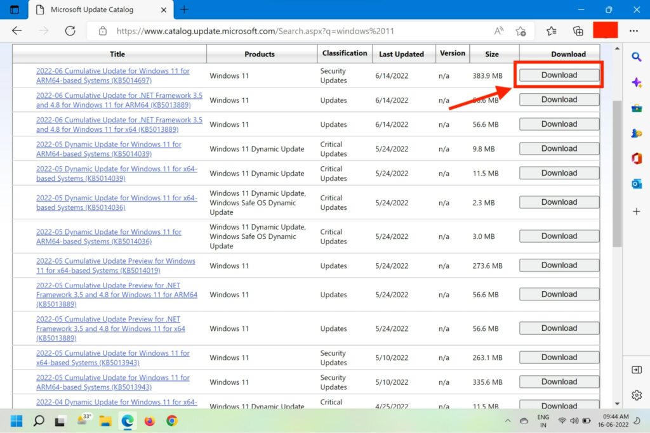Open the Edge Settings and more menu

(x=633, y=30)
